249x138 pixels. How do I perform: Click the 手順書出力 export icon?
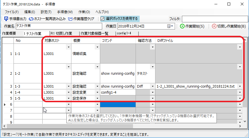tap(6, 19)
